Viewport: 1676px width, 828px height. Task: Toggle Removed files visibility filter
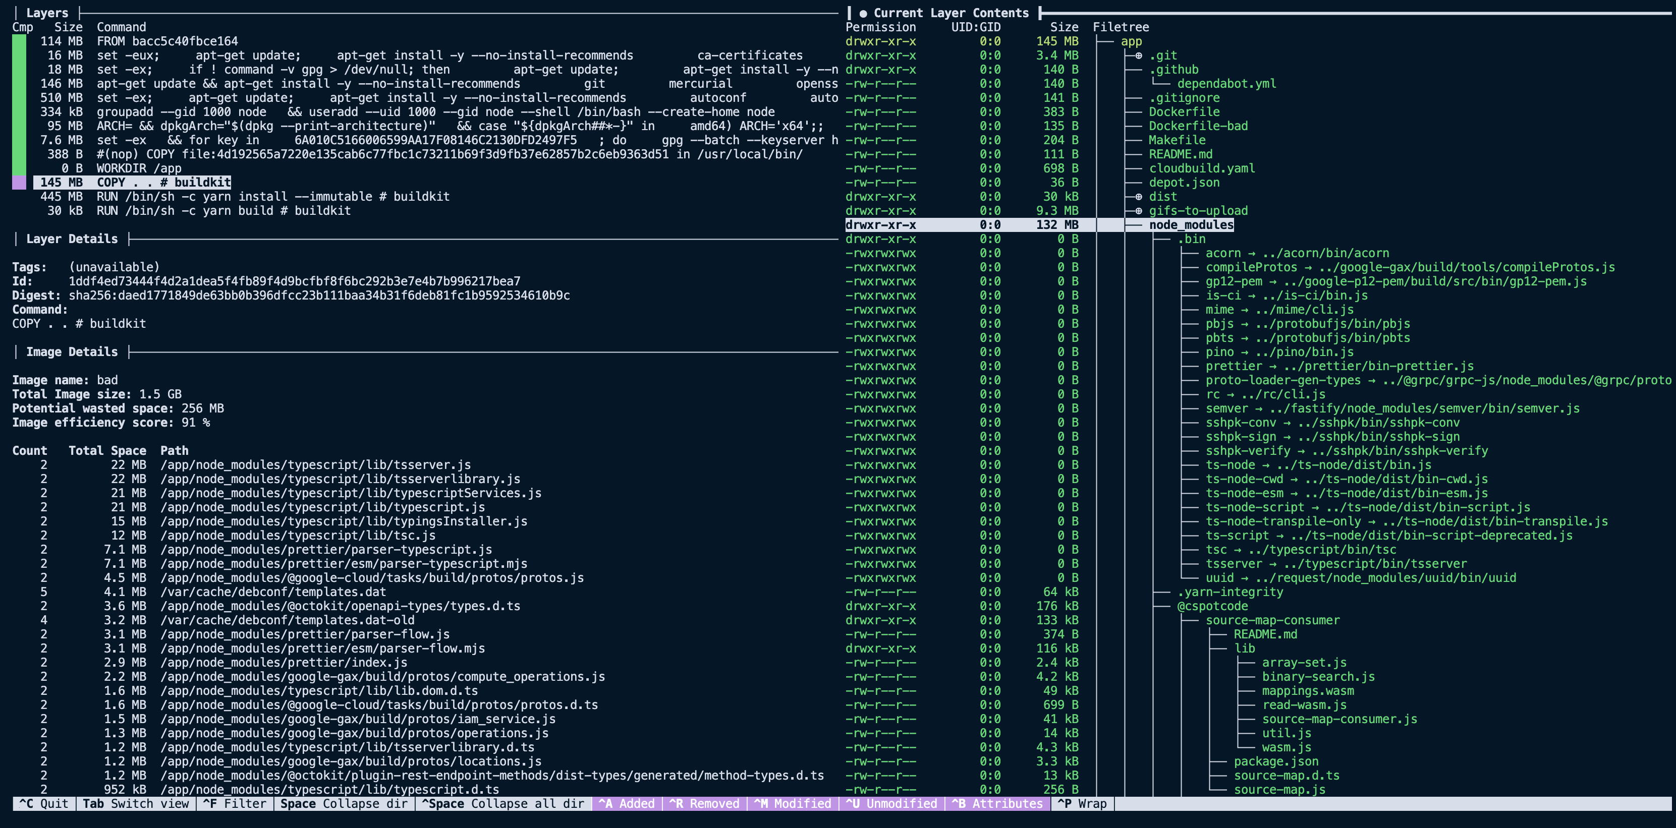click(x=704, y=803)
